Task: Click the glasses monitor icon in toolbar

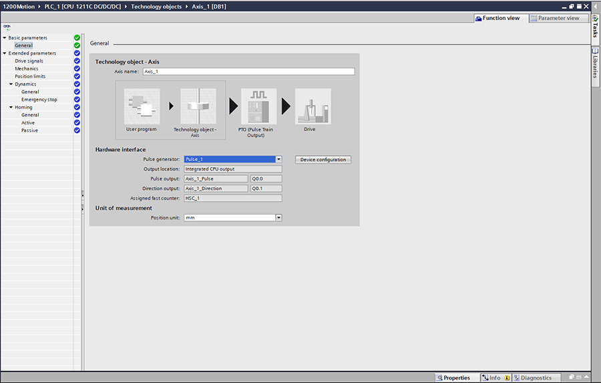Action: click(7, 27)
